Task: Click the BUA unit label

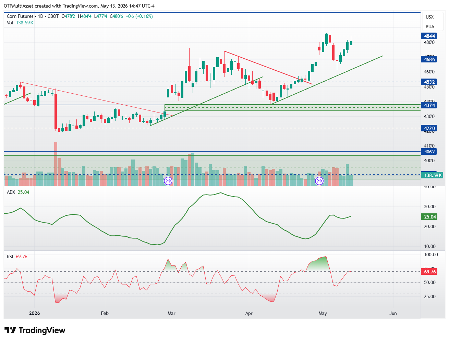Action: (430, 26)
